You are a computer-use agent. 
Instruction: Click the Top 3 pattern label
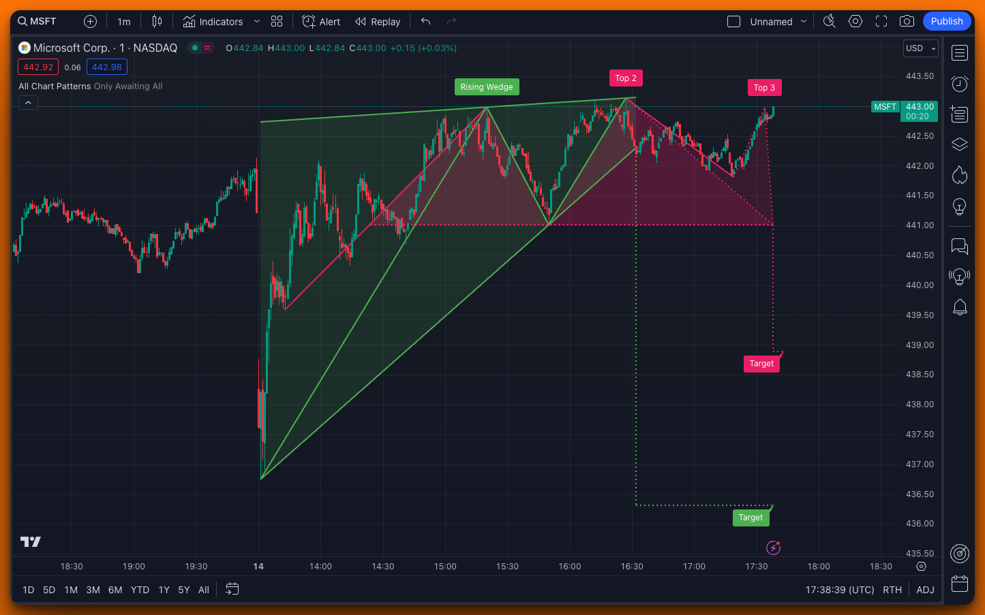tap(764, 88)
